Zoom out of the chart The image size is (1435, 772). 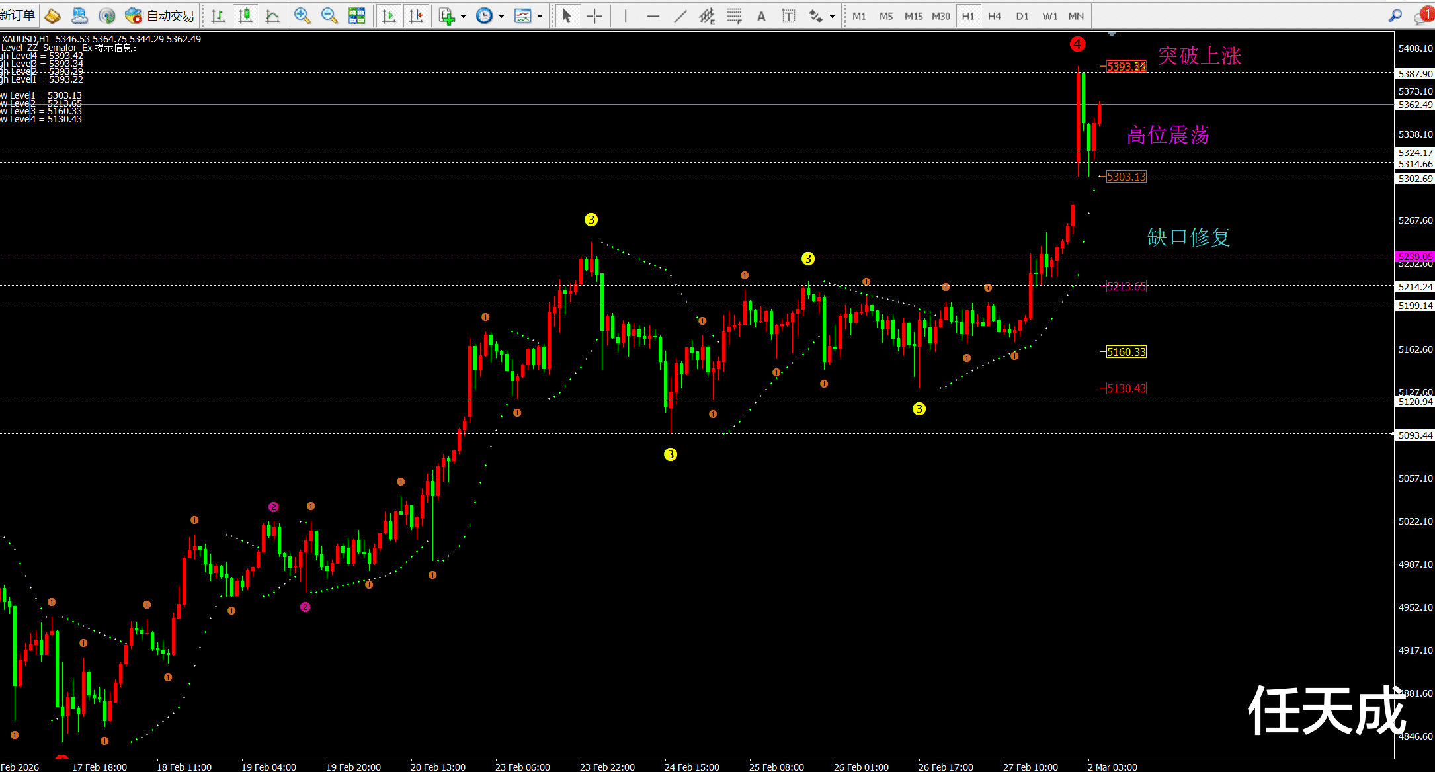coord(329,16)
